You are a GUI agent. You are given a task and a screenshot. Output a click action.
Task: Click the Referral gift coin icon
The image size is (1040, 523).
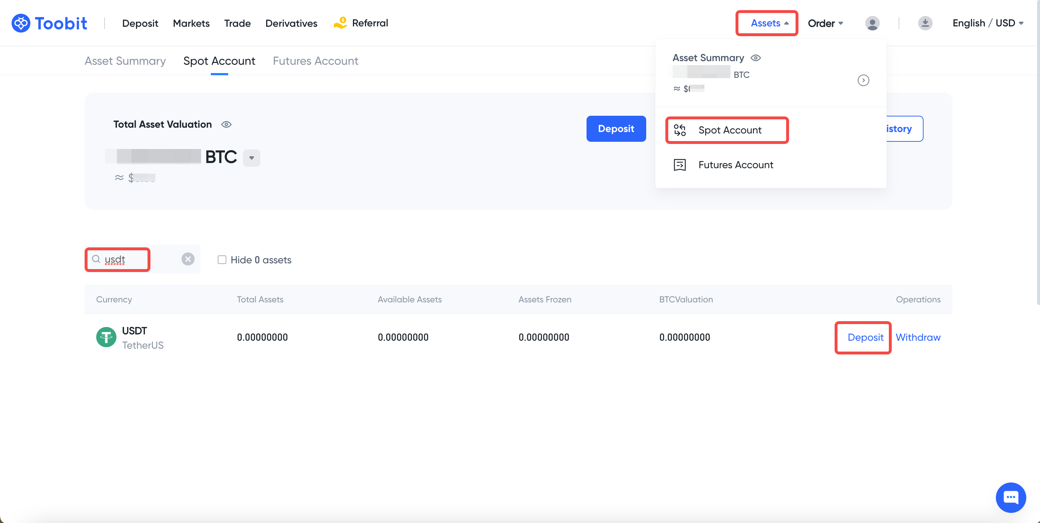pos(340,23)
